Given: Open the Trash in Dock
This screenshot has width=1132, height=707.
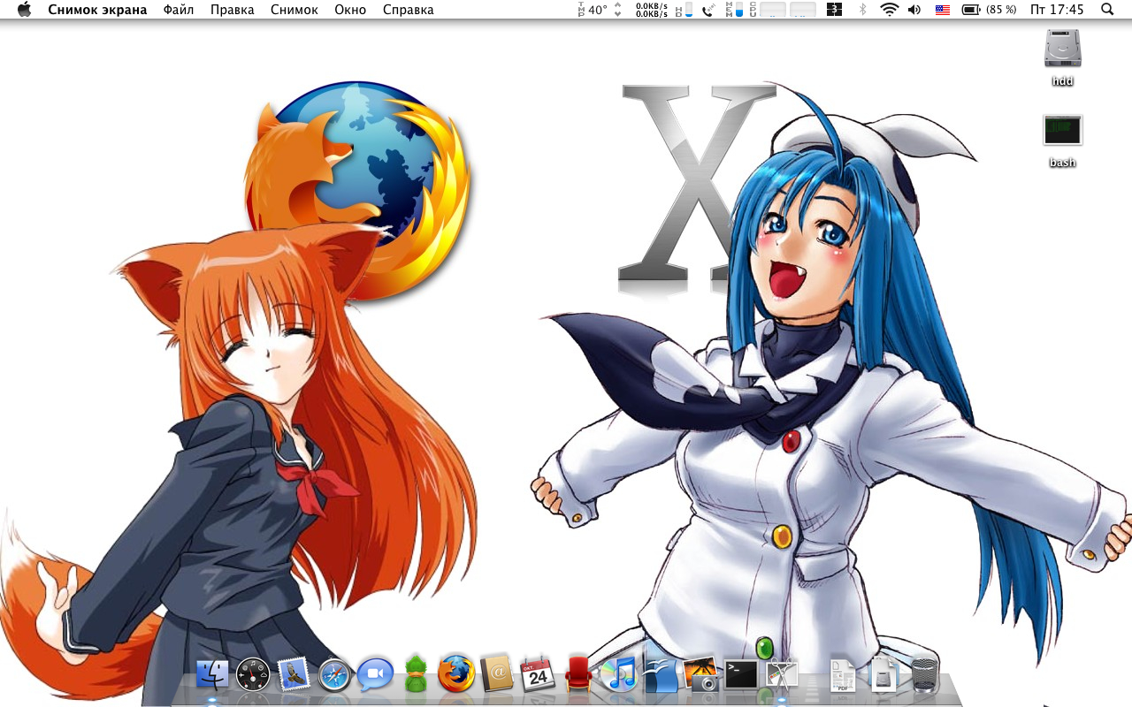Looking at the screenshot, I should pyautogui.click(x=925, y=675).
